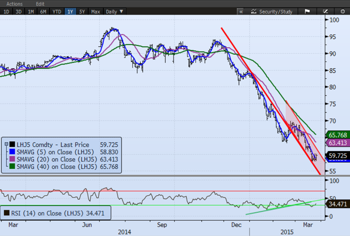Open the chart settings gear

pyautogui.click(x=342, y=11)
